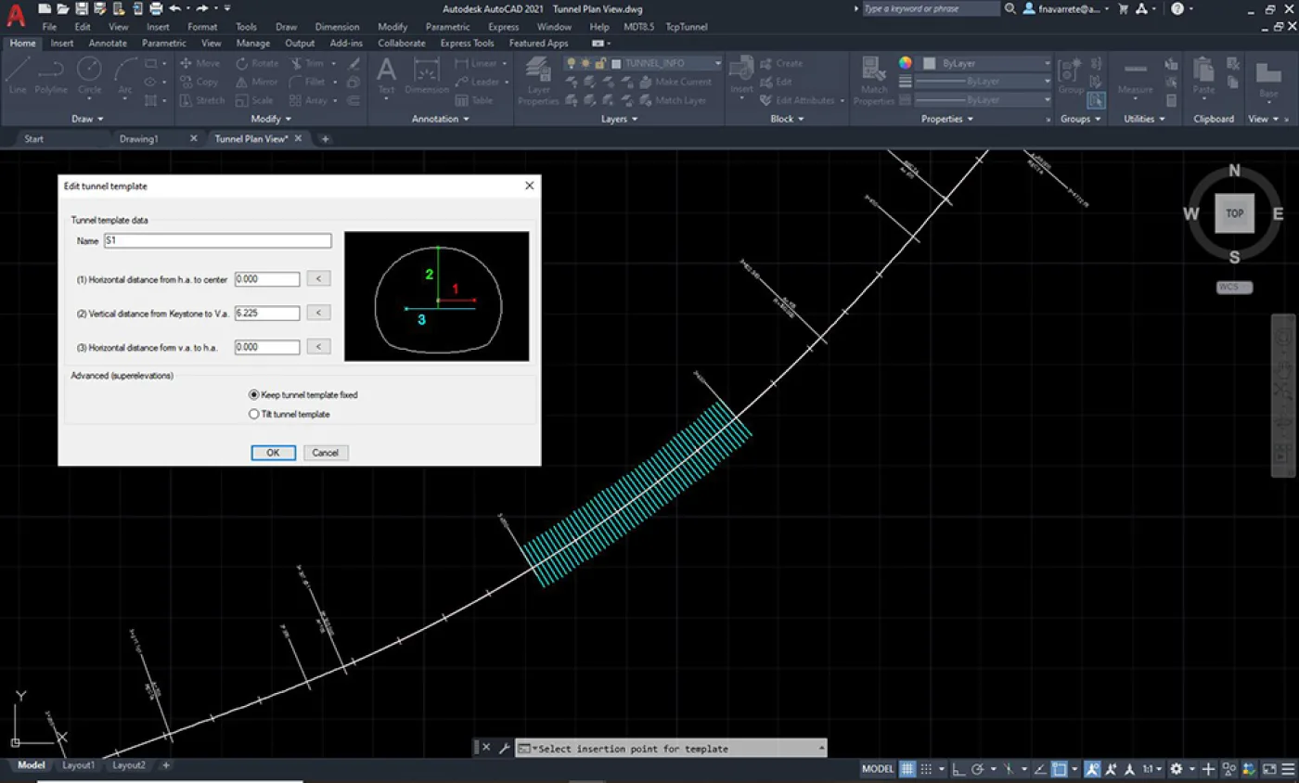The height and width of the screenshot is (783, 1299).
Task: Click Match Properties tool
Action: pyautogui.click(x=873, y=79)
